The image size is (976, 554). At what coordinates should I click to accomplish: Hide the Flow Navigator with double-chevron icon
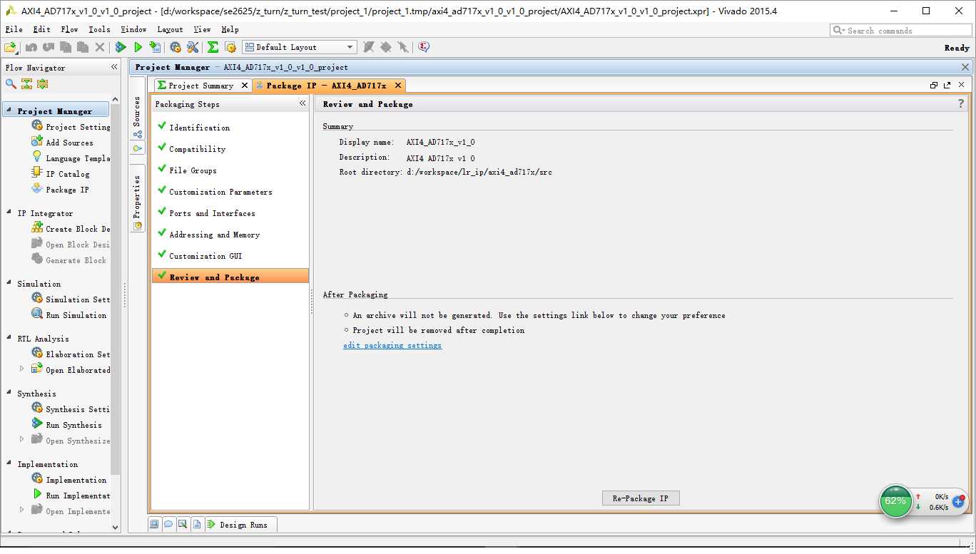tap(114, 67)
